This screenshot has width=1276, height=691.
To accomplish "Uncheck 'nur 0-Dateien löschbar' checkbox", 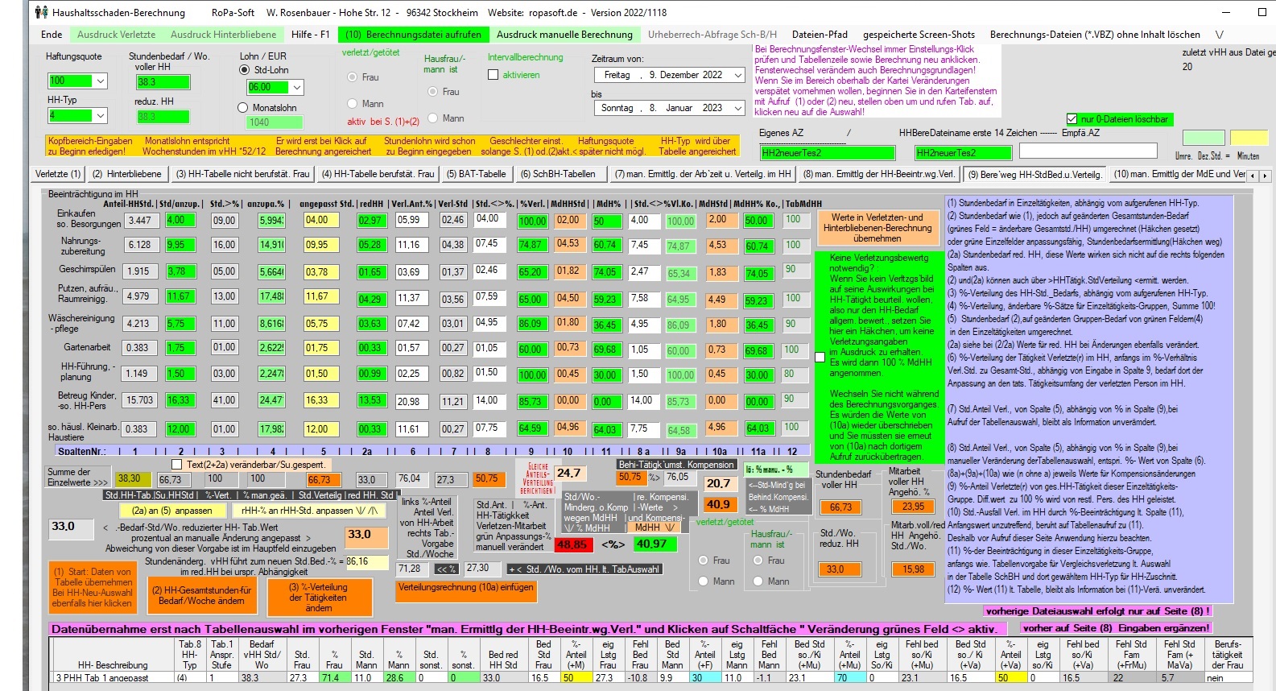I will [1072, 119].
